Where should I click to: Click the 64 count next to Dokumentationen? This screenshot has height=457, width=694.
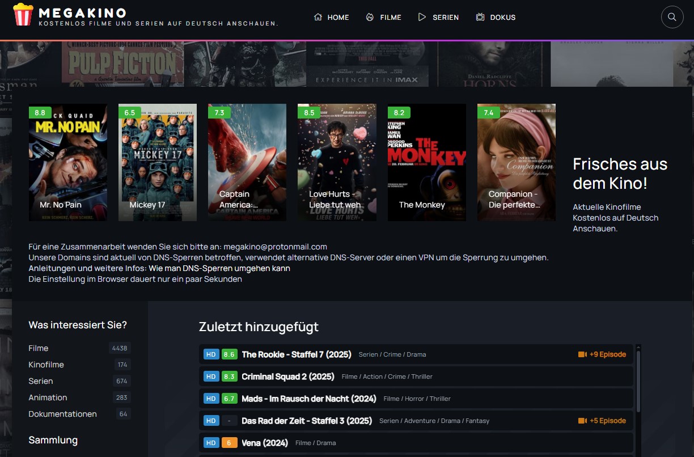pyautogui.click(x=123, y=414)
